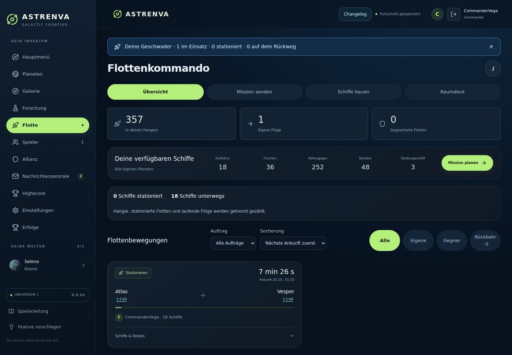Image resolution: width=512 pixels, height=355 pixels.
Task: Click the 357 In deinen Hangars card
Action: click(x=171, y=124)
